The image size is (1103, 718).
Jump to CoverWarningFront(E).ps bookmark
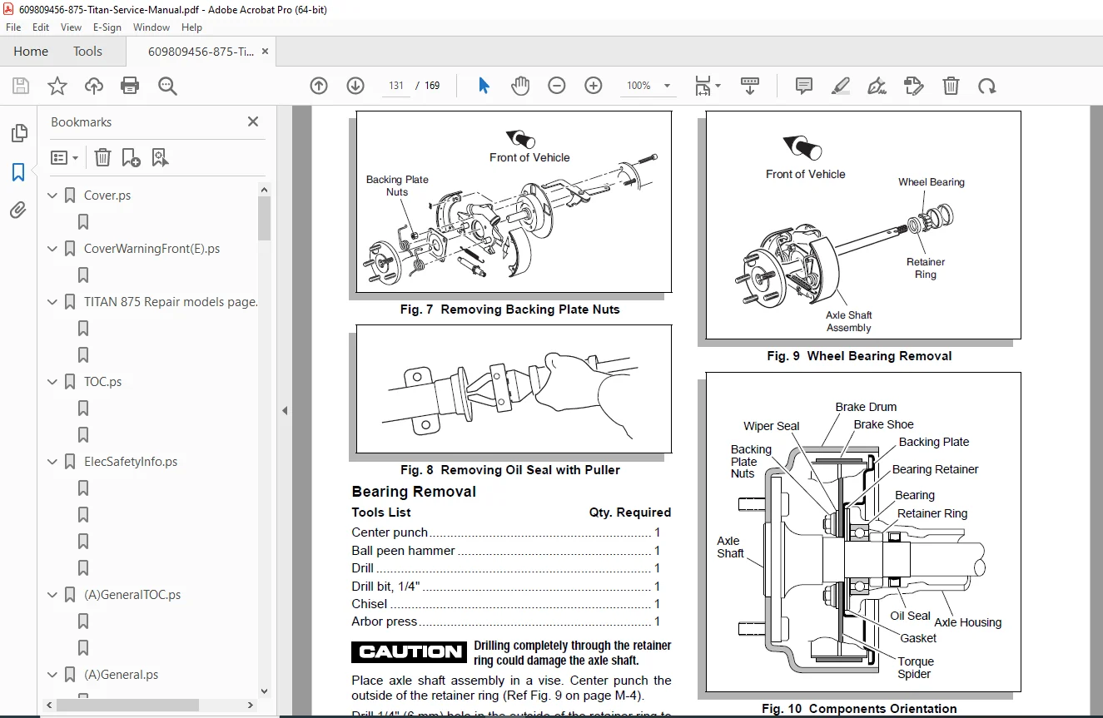[x=152, y=249]
